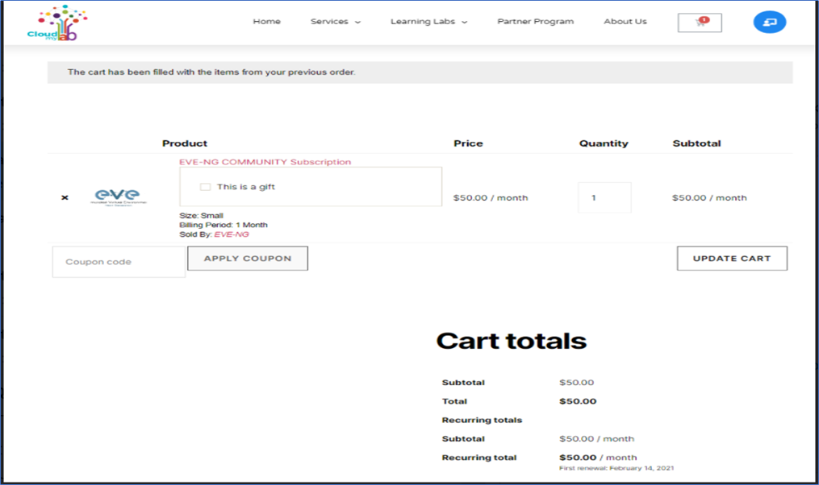The width and height of the screenshot is (819, 485).
Task: Click the Cart totals heading
Action: click(512, 341)
